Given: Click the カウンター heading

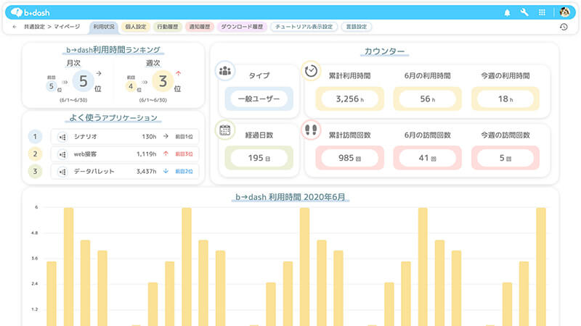Looking at the screenshot, I should click(384, 51).
